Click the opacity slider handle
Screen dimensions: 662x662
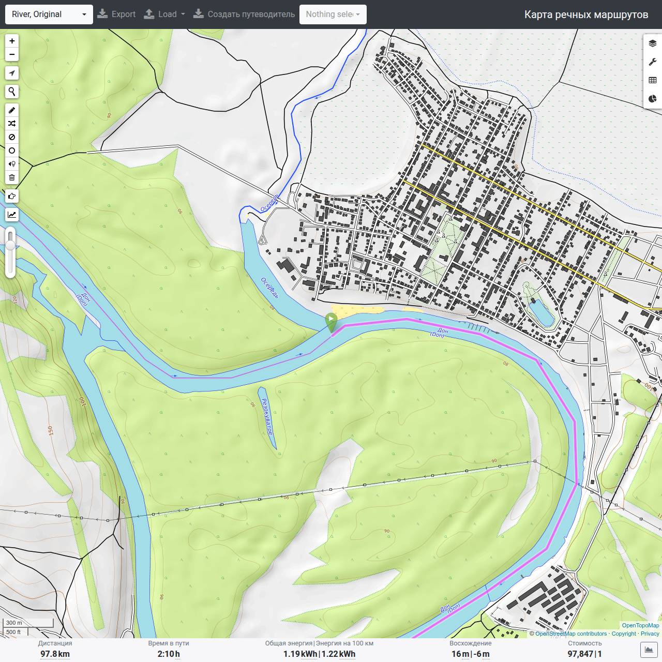coord(10,245)
